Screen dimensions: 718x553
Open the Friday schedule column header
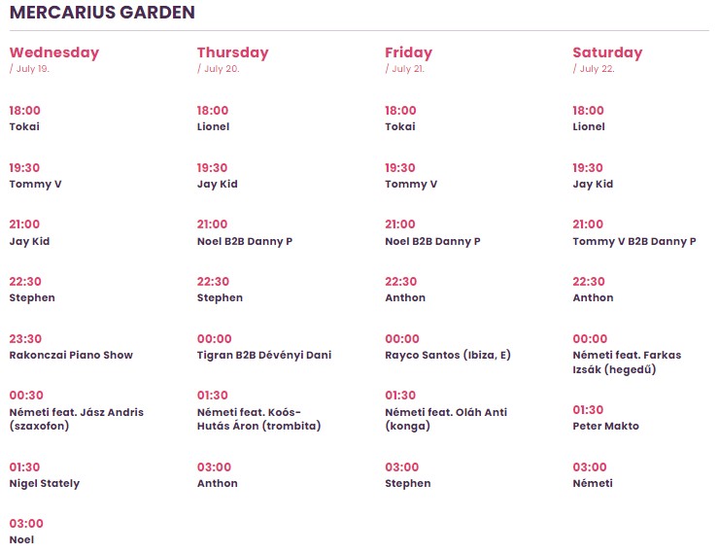[408, 52]
